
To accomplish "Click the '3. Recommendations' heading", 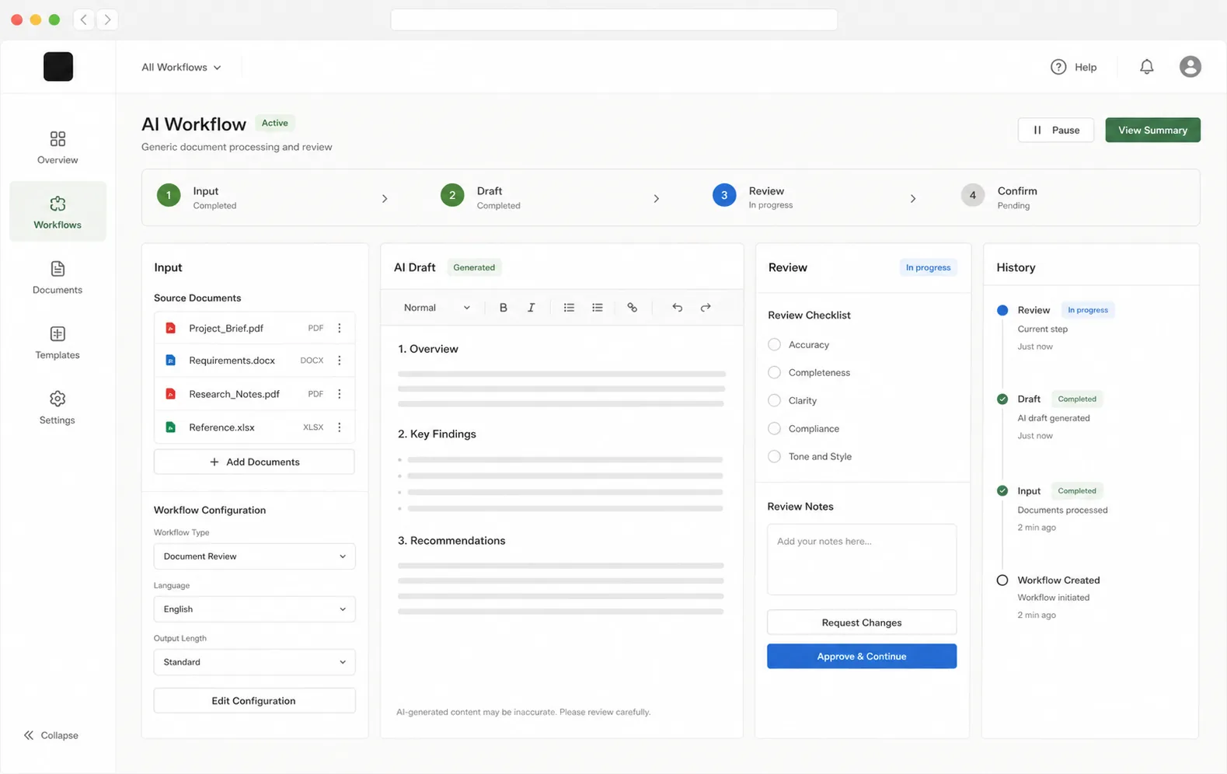I will [451, 541].
